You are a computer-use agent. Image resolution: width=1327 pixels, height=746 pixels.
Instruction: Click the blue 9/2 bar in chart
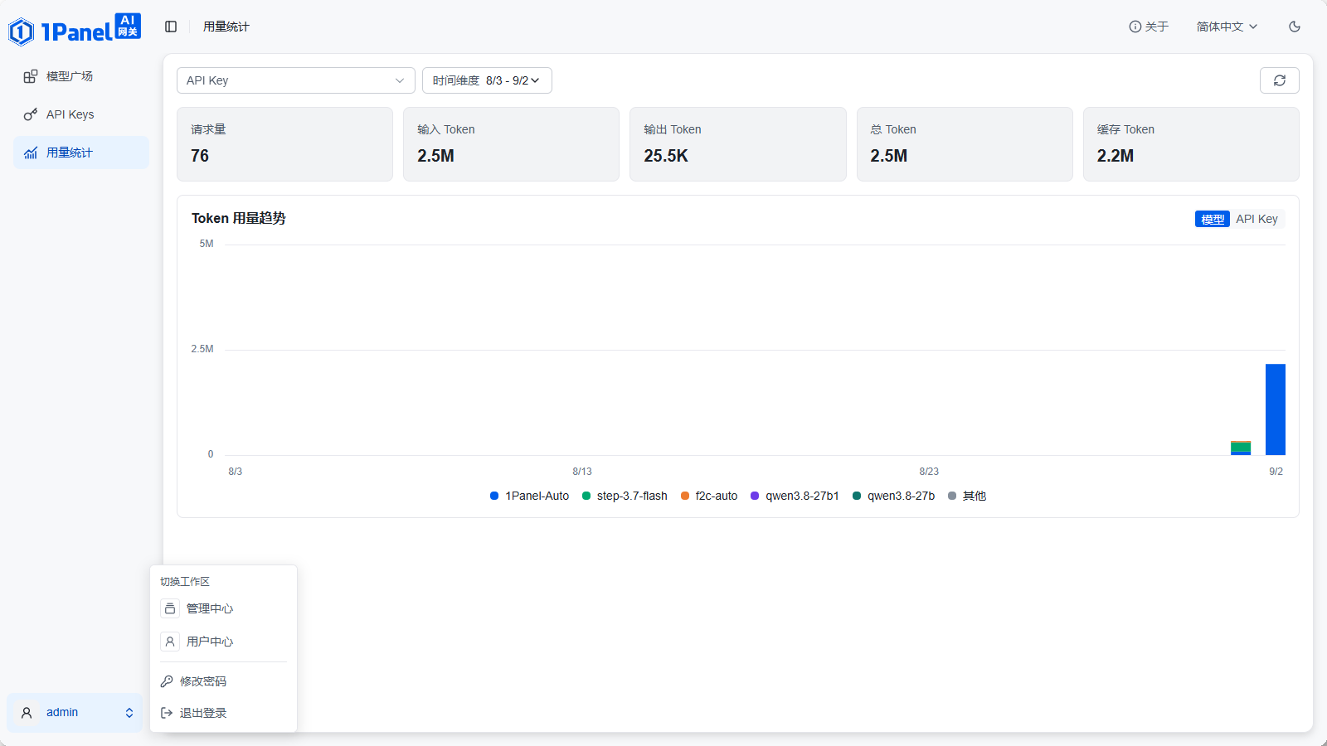1276,409
